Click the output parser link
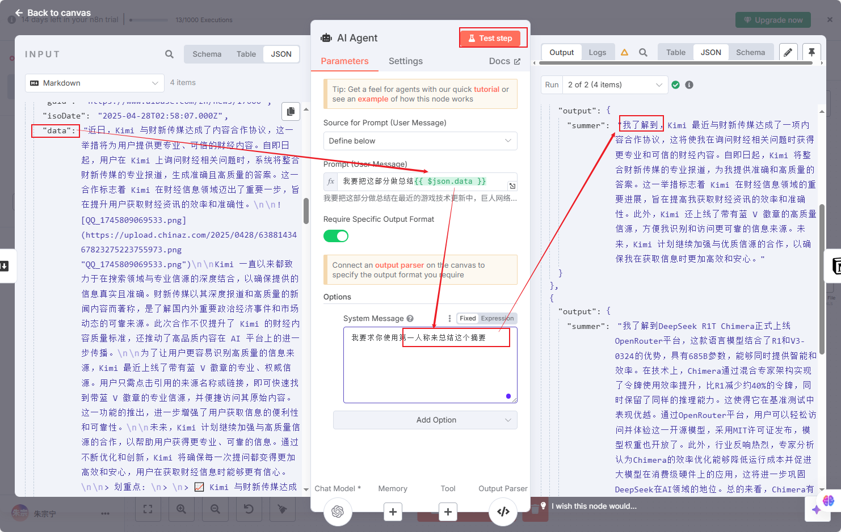Image resolution: width=841 pixels, height=532 pixels. pos(399,265)
